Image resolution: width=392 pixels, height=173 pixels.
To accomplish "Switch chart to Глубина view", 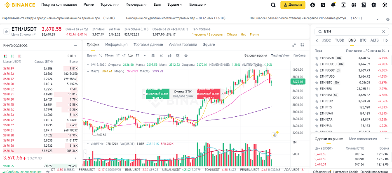I will pos(299,55).
